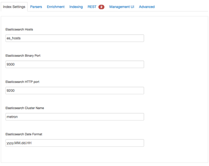
Task: Click the Elasticsearch Hosts label
Action: pos(19,30)
